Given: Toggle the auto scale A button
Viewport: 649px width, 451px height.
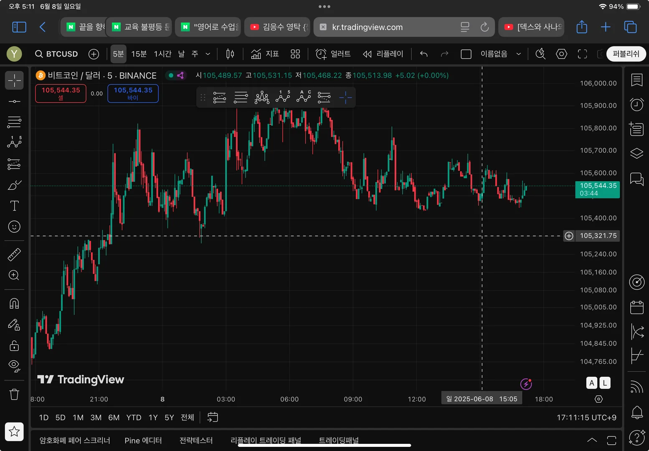Looking at the screenshot, I should point(591,383).
